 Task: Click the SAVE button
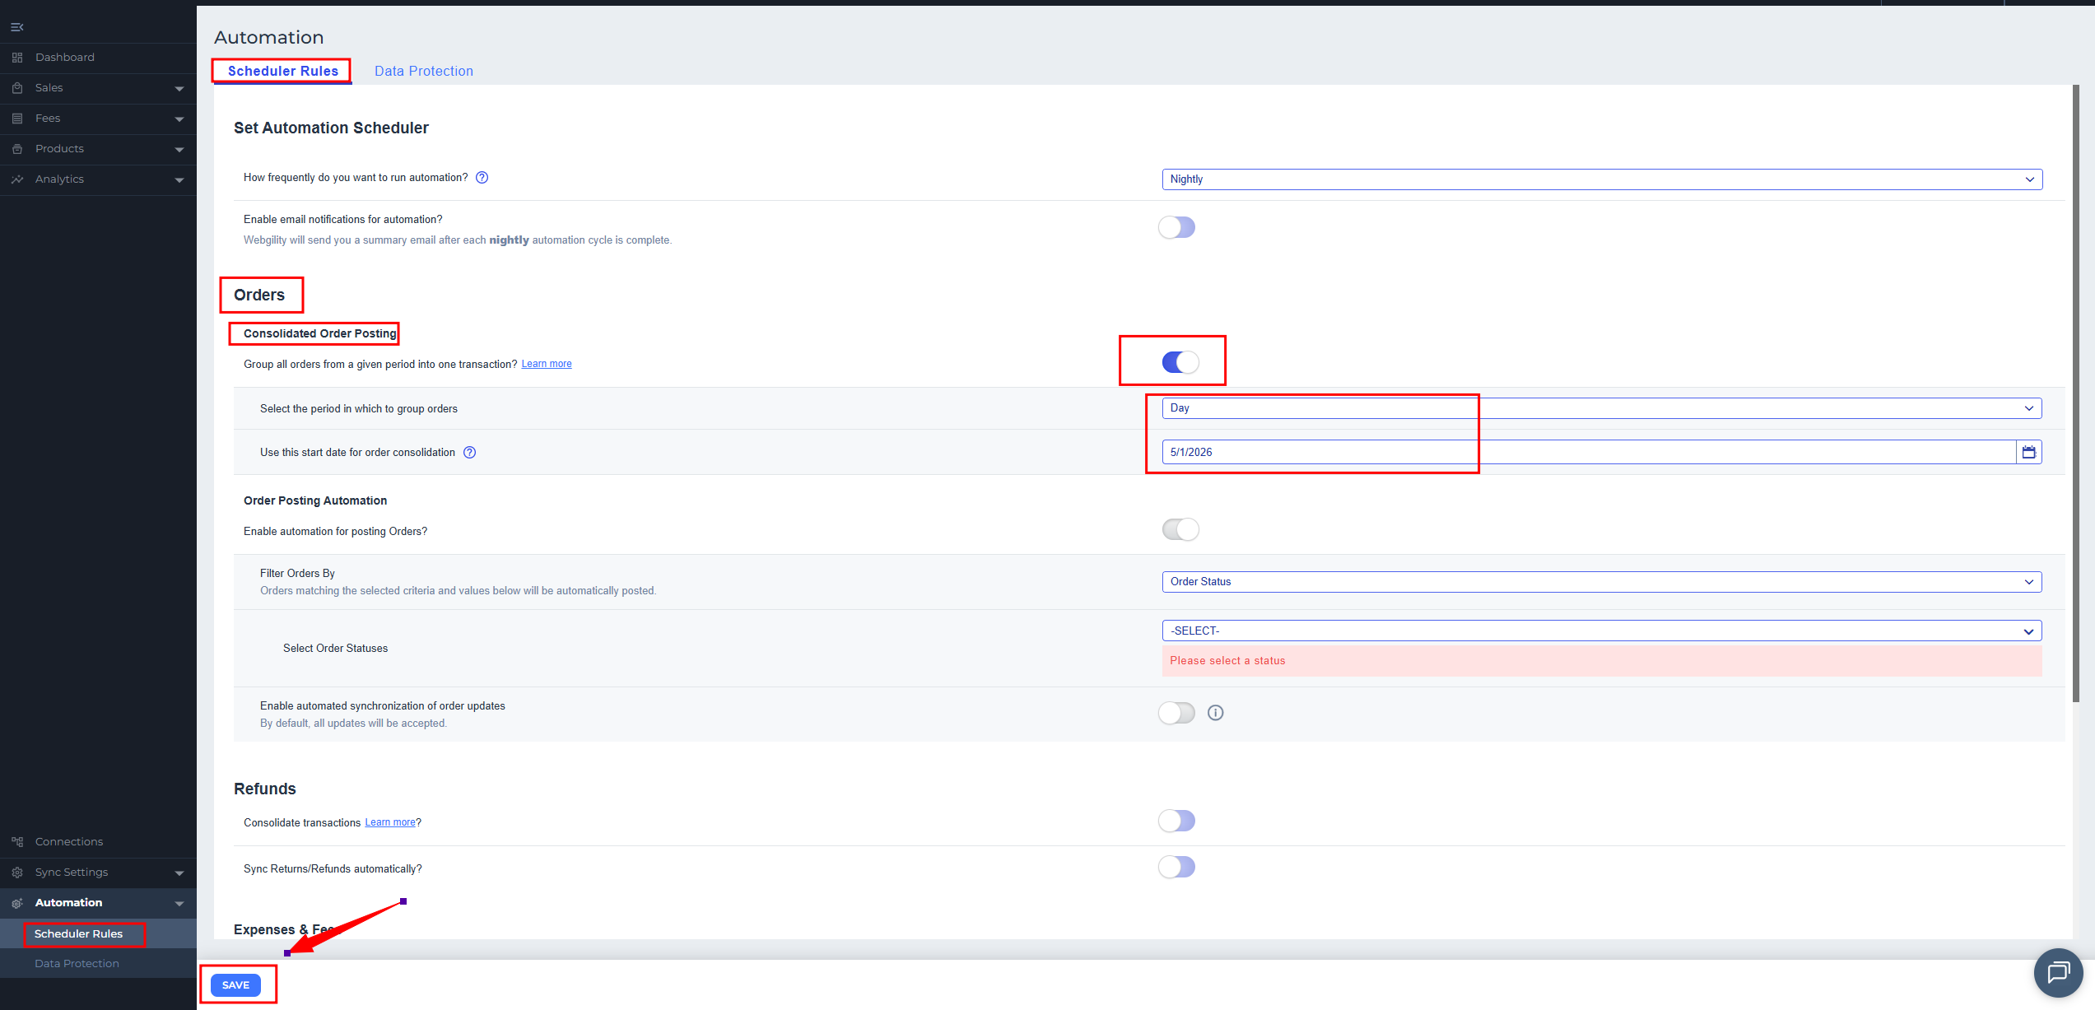point(235,985)
